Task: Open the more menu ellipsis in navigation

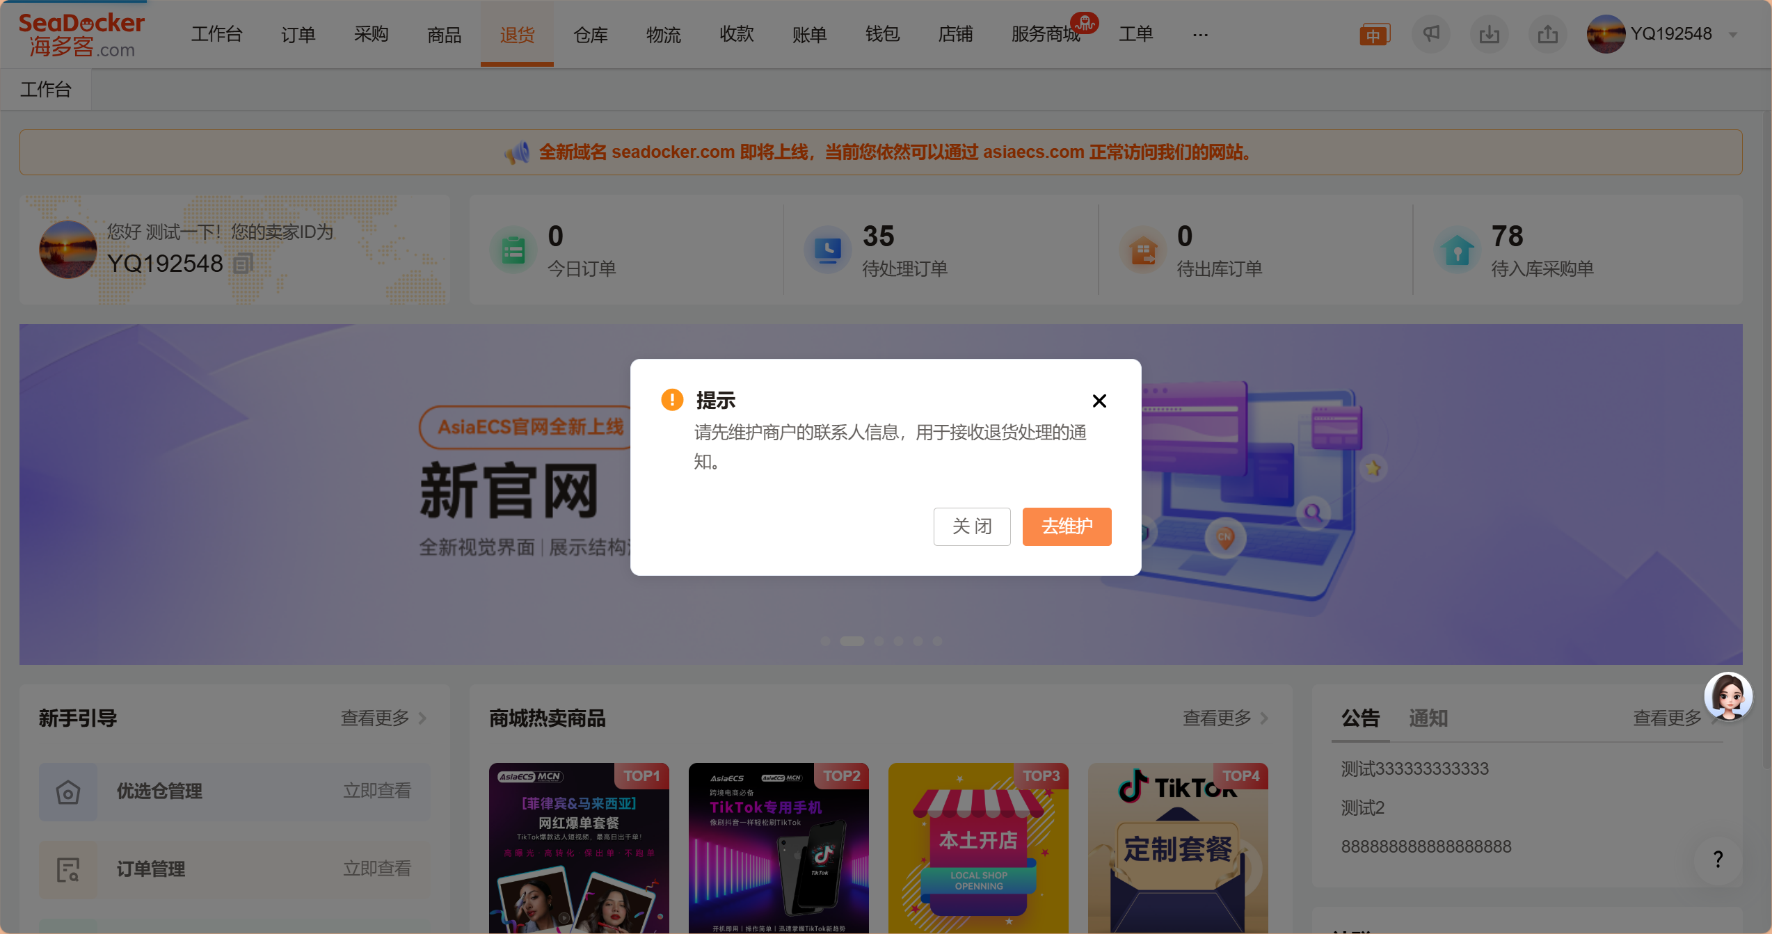Action: click(x=1200, y=35)
